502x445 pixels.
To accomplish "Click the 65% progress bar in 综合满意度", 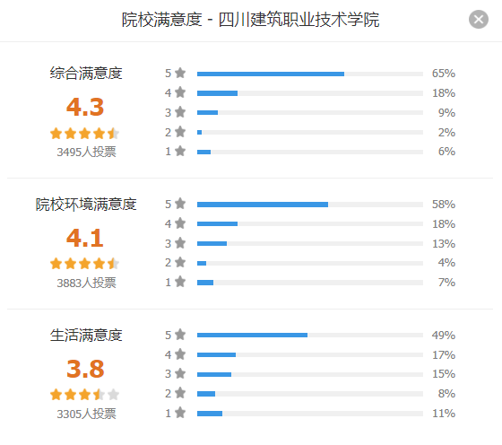I will [x=310, y=74].
